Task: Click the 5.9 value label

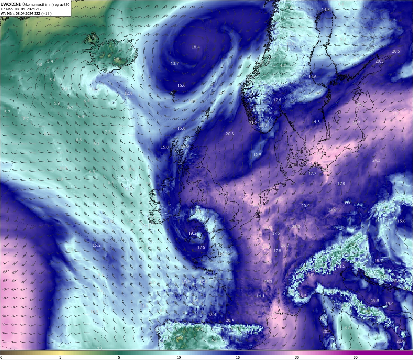Action: pos(57,103)
